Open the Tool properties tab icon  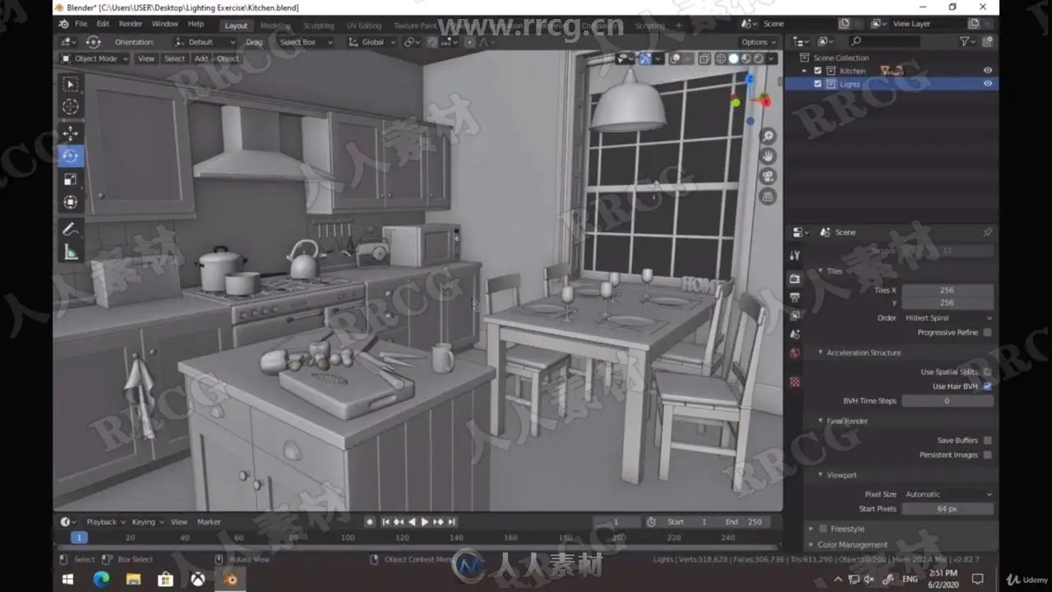click(795, 256)
